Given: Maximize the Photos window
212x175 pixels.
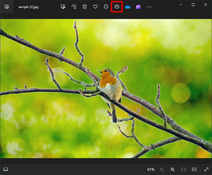Looking at the screenshot, I should [x=193, y=5].
